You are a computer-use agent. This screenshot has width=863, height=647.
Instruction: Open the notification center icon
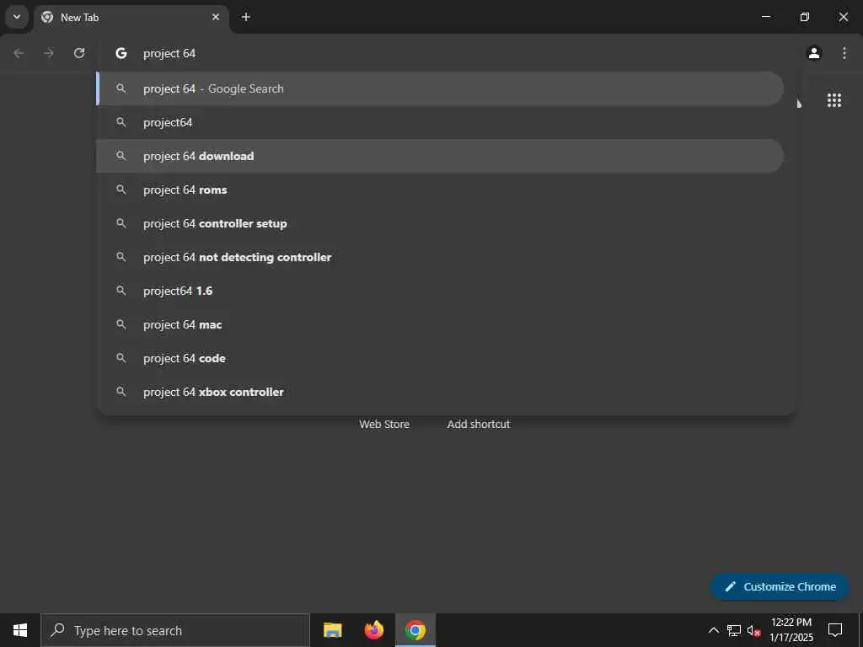835,630
